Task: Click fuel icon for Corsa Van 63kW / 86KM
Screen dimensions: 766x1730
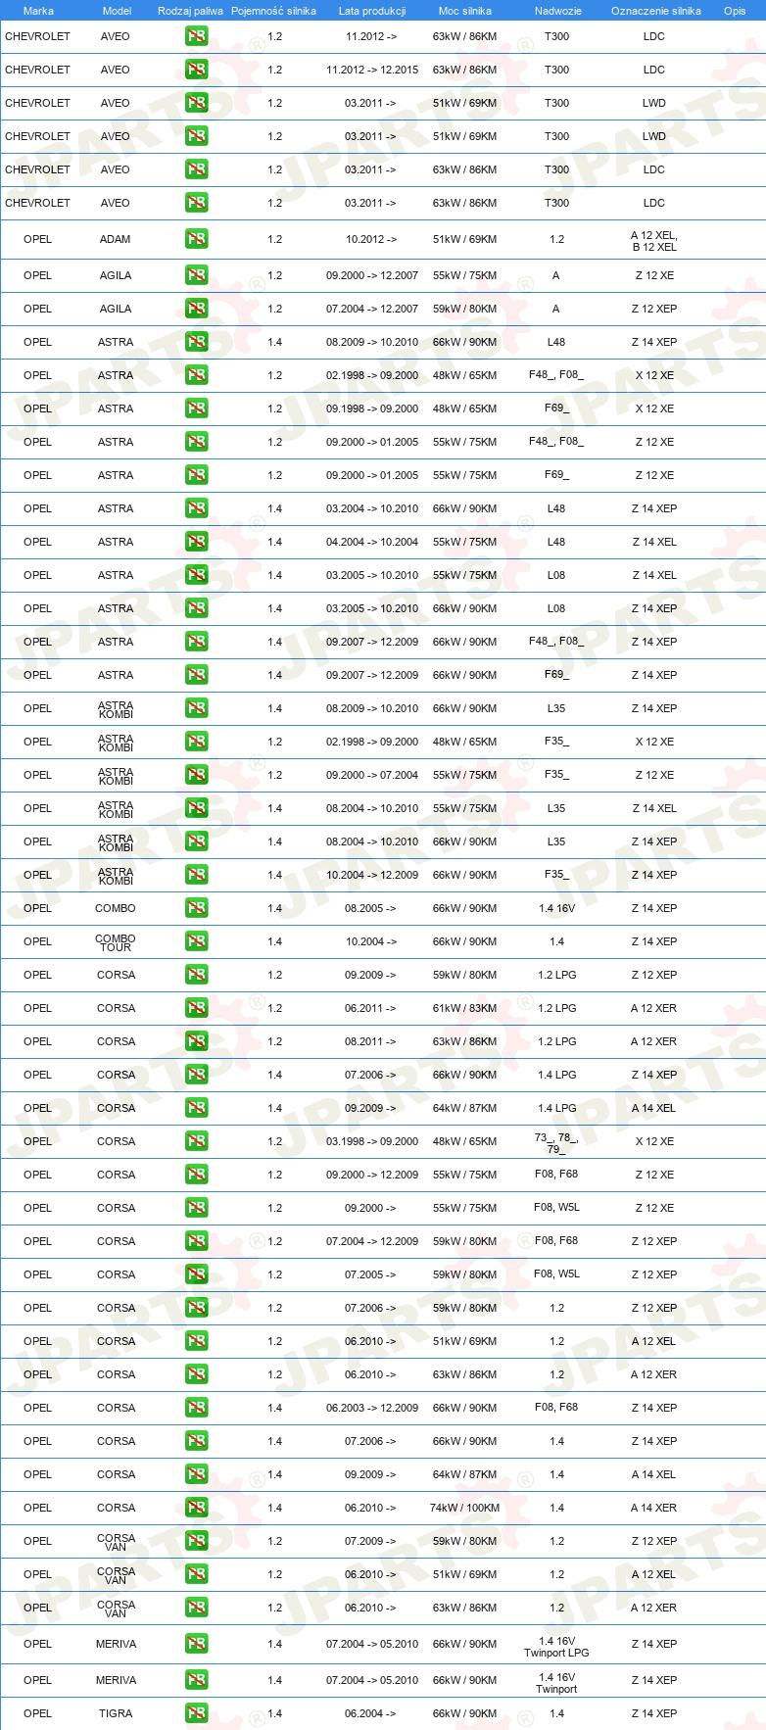Action: [x=197, y=1608]
